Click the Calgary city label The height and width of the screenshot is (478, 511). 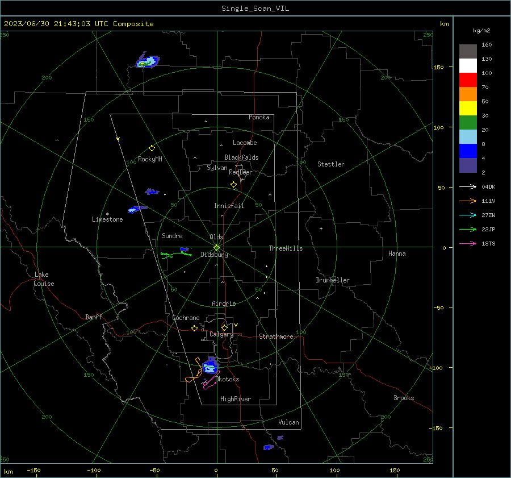click(221, 334)
